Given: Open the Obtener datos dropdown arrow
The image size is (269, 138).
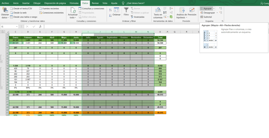Looking at the screenshot, I should [x=8, y=18].
